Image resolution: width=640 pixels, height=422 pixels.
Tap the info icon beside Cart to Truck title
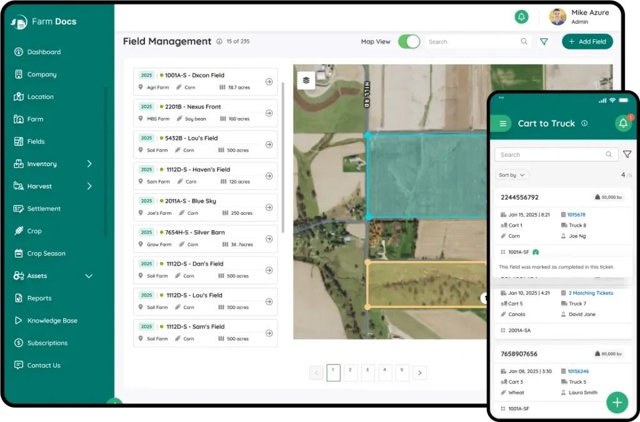tap(584, 124)
